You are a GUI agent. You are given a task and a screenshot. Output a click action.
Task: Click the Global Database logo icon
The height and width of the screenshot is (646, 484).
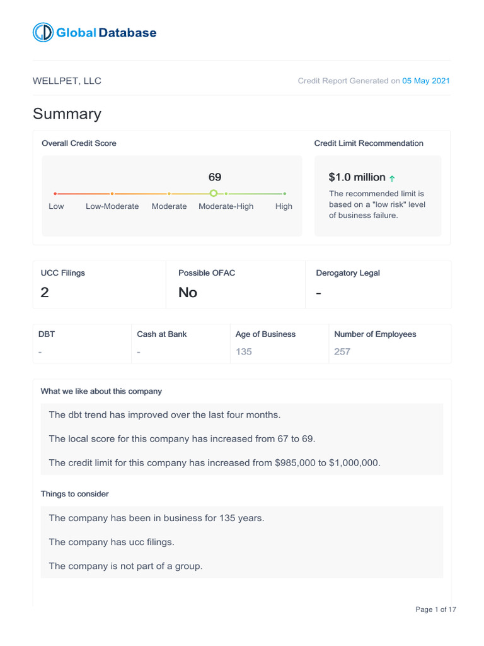[43, 33]
